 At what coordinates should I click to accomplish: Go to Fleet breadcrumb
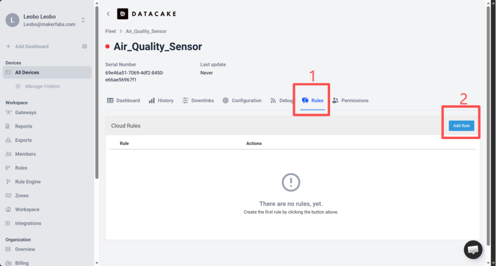click(111, 31)
